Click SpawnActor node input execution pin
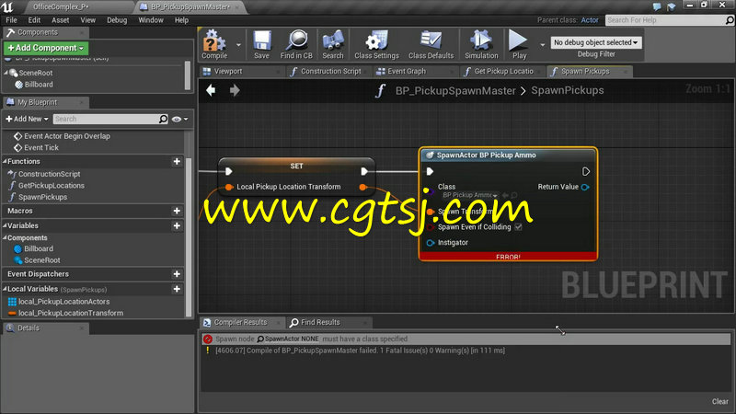736x414 pixels. (430, 171)
